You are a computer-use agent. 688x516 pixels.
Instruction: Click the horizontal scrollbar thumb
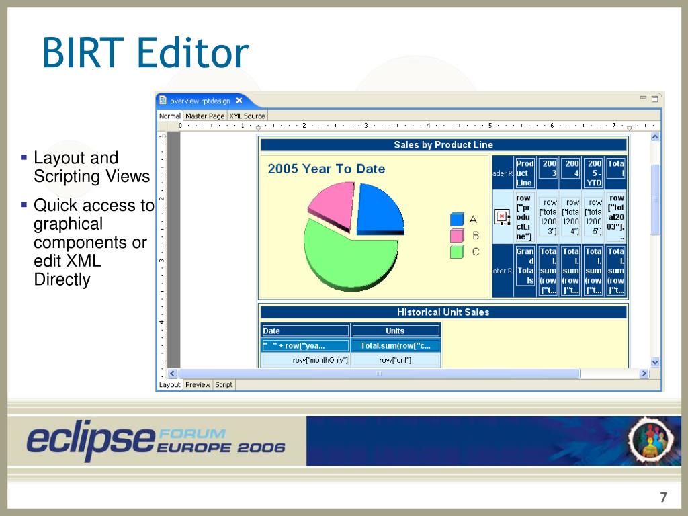coord(379,374)
